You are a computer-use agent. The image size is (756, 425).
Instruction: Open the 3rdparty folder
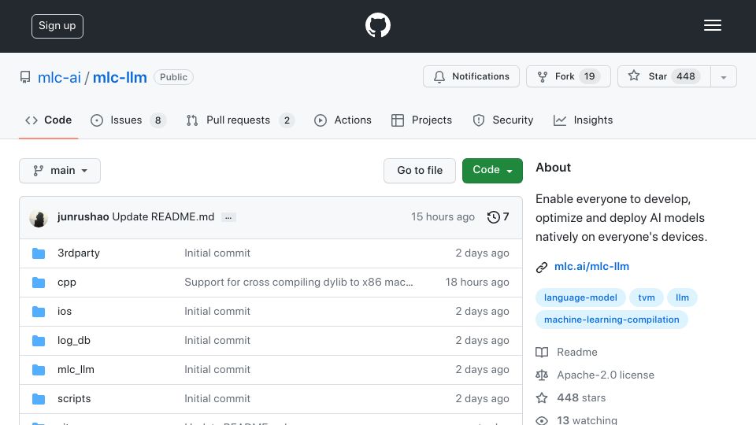coord(79,253)
